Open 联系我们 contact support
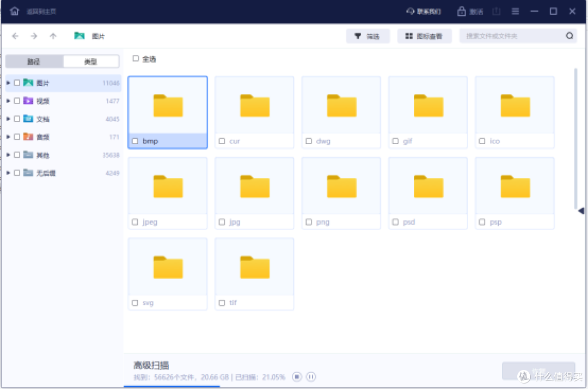Screen dimensions: 588x389 424,11
